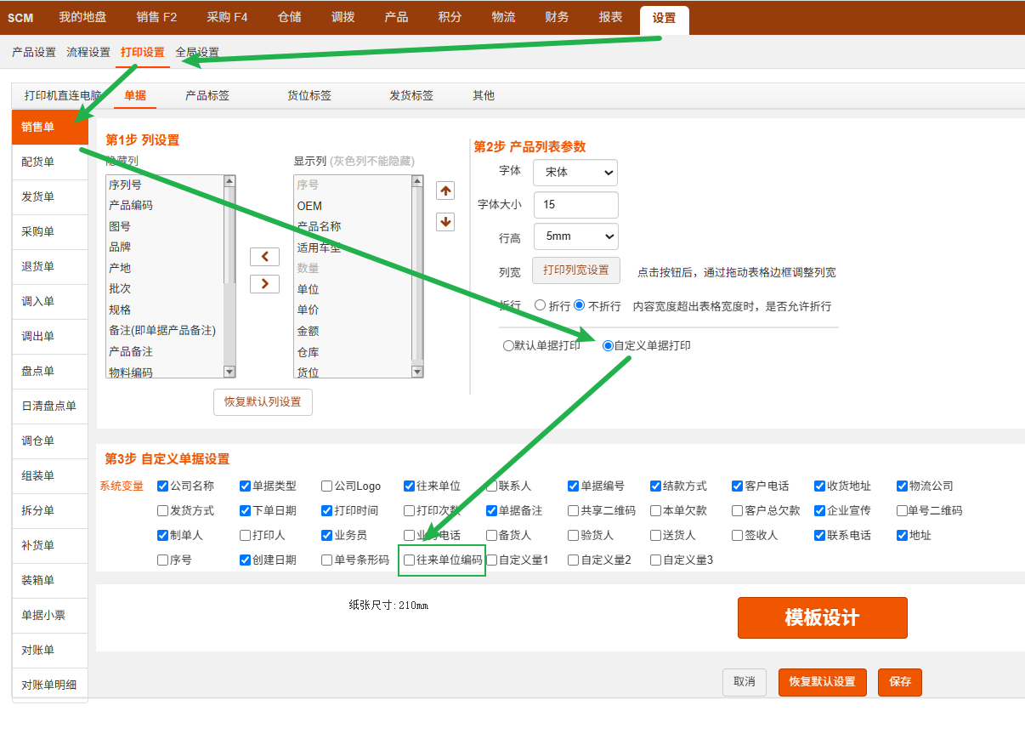Click the move-up arrow icon
This screenshot has width=1025, height=745.
coord(445,191)
